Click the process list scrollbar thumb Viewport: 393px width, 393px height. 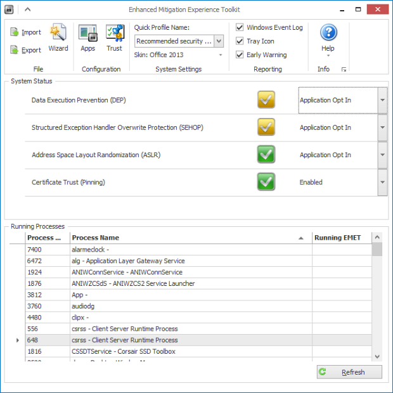pos(377,249)
